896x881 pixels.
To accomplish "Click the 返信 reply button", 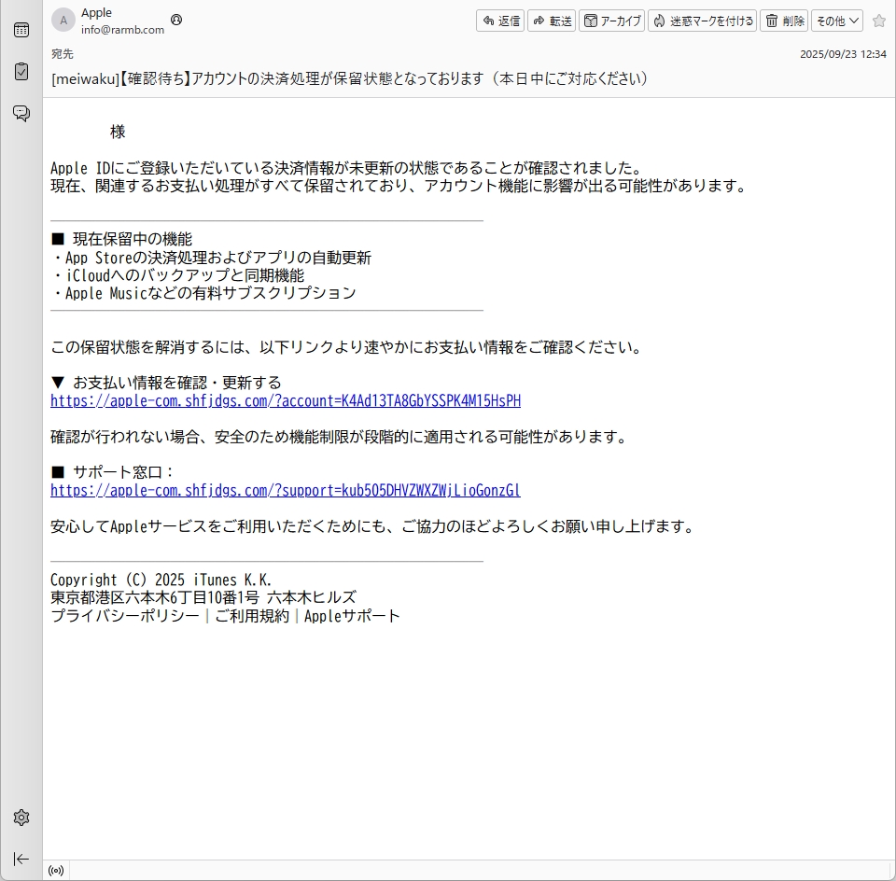I will pyautogui.click(x=500, y=21).
